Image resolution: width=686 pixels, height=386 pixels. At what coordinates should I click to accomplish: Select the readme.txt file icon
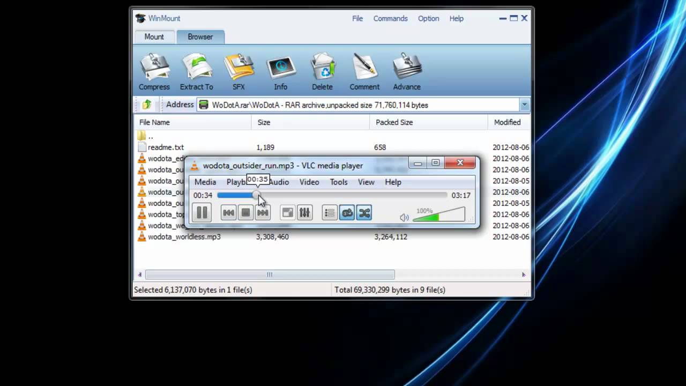pos(141,147)
